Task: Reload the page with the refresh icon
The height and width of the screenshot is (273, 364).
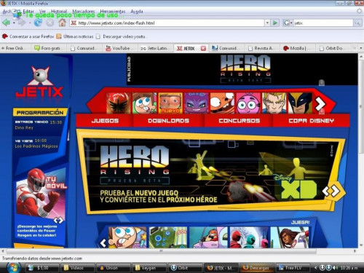Action: click(x=38, y=23)
